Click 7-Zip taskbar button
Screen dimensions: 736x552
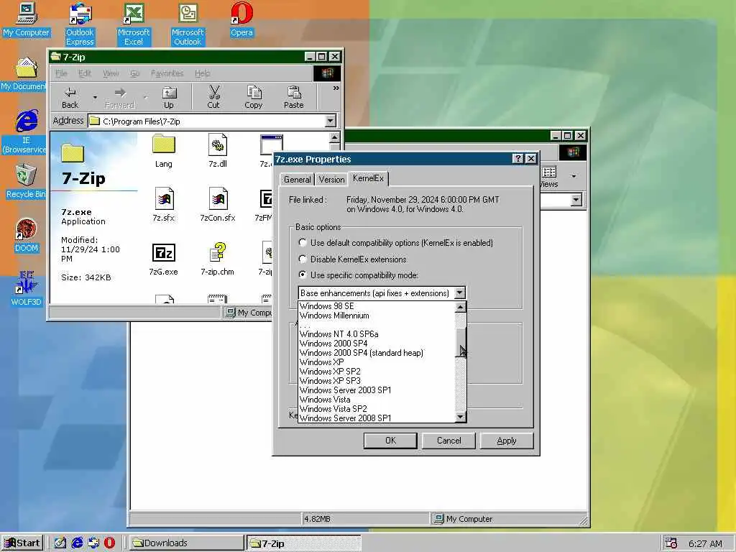pyautogui.click(x=304, y=543)
